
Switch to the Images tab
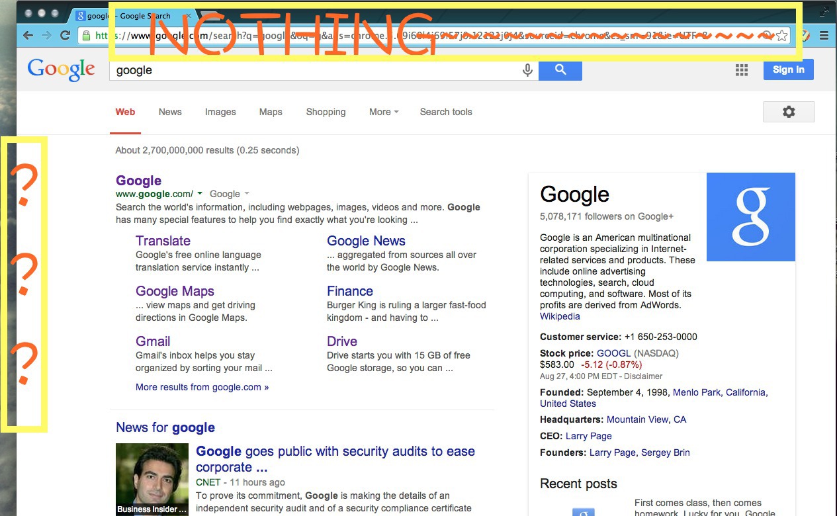click(220, 112)
